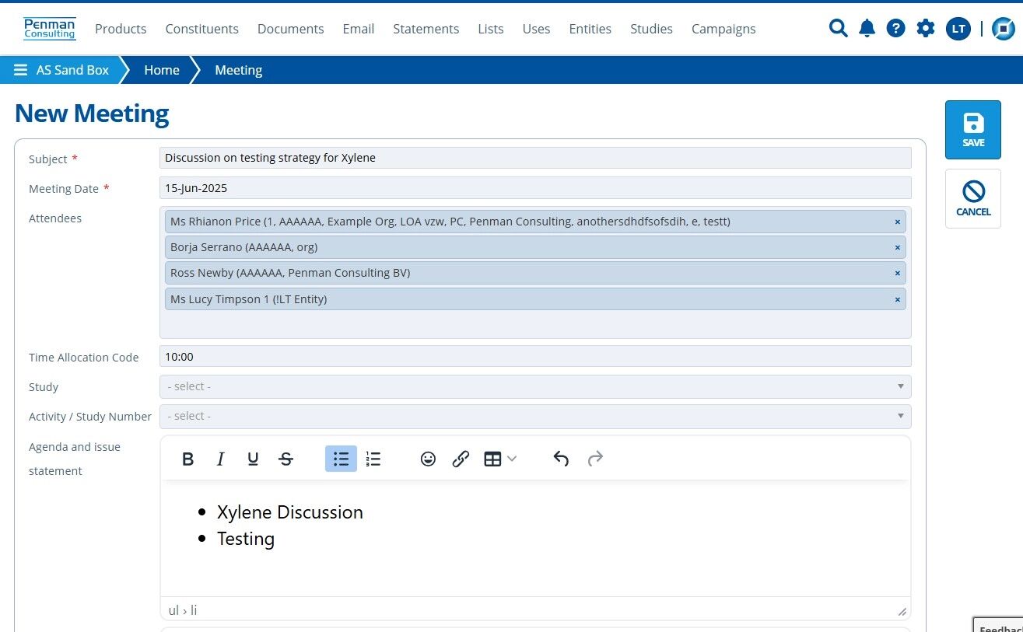Click the 'Testing' bullet text
Viewport: 1023px width, 632px height.
pos(246,539)
